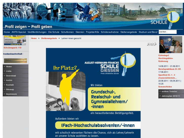Select Links in the left sidebar
Image resolution: width=184 pixels, height=138 pixels.
tap(15, 71)
